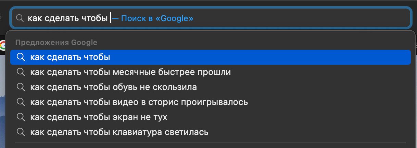
Task: Click magnifier icon next to «экран не тух» suggestion
Action: click(x=21, y=117)
